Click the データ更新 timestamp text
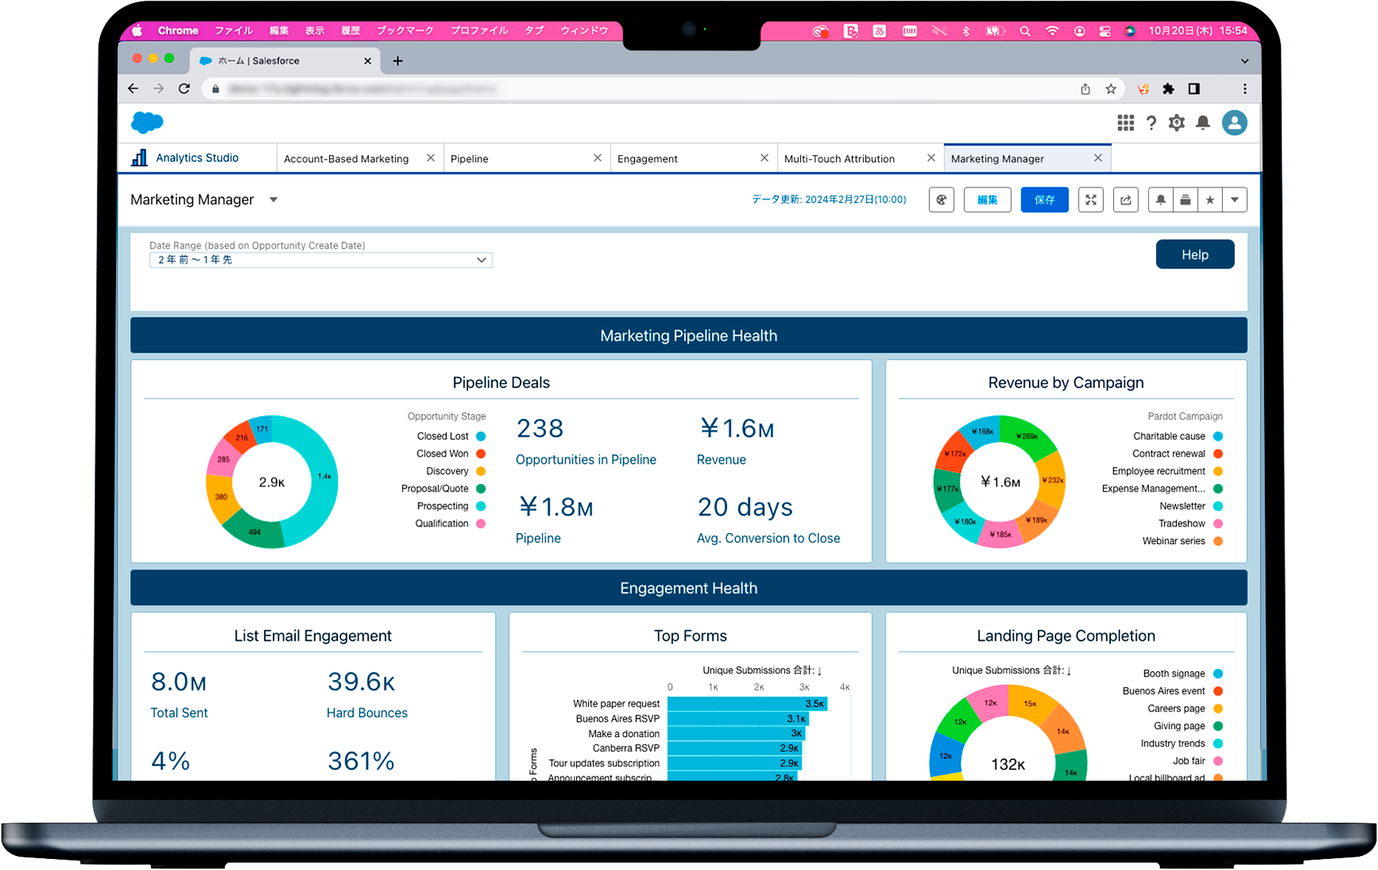The width and height of the screenshot is (1378, 870). [829, 200]
